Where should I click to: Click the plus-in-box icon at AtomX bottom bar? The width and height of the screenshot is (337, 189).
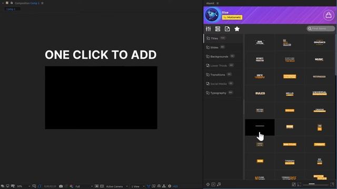(x=213, y=184)
